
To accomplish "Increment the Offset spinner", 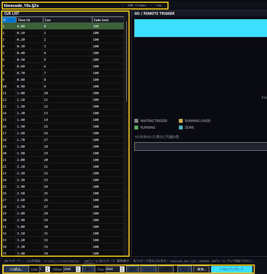I will tap(78, 268).
